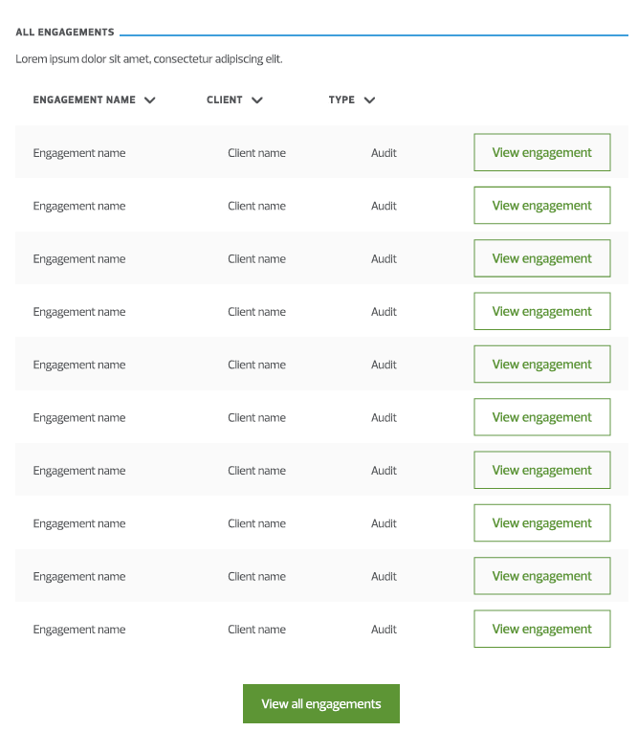Expand the Type column chevron
Viewport: 638px width, 731px height.
tap(369, 100)
